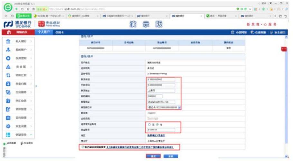The width and height of the screenshot is (293, 161).
Task: Click the browser home icon
Action: click(28, 9)
